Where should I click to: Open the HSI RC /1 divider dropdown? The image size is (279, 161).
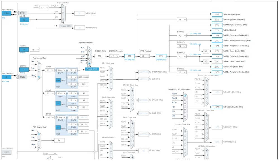tap(34, 50)
